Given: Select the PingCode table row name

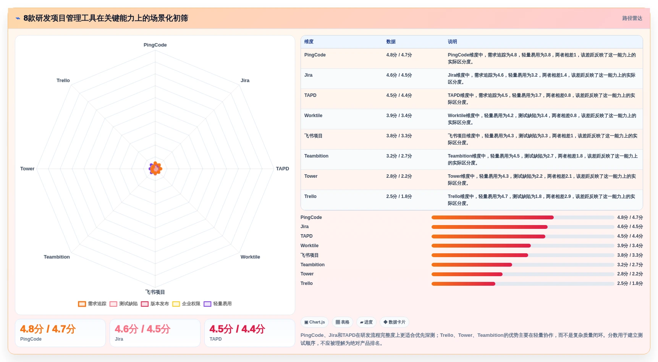Looking at the screenshot, I should [x=315, y=55].
